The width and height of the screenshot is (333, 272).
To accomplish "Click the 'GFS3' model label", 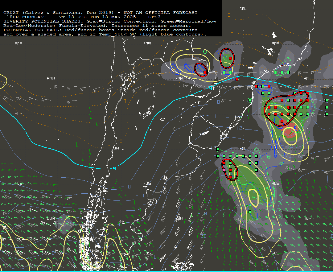I will [154, 17].
